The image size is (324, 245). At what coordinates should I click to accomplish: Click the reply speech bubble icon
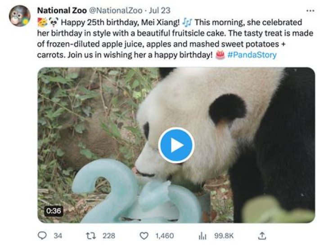[x=43, y=236]
